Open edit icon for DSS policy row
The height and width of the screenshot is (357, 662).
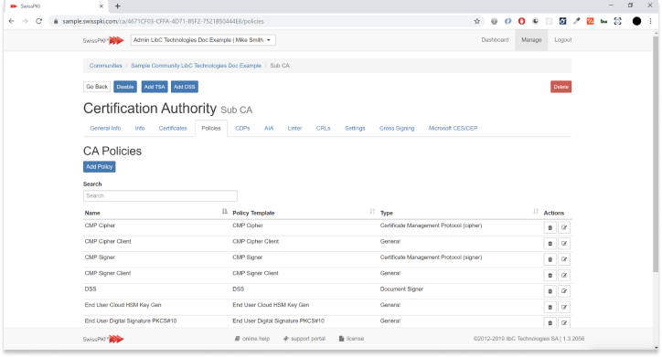[x=564, y=291]
